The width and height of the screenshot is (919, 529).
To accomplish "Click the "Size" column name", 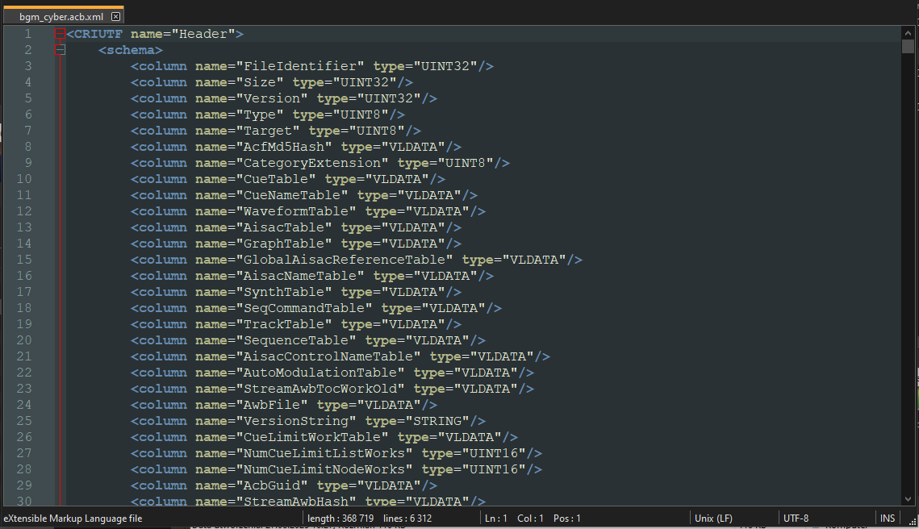I will pos(260,82).
